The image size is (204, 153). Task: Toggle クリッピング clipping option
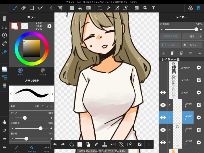click(x=170, y=45)
